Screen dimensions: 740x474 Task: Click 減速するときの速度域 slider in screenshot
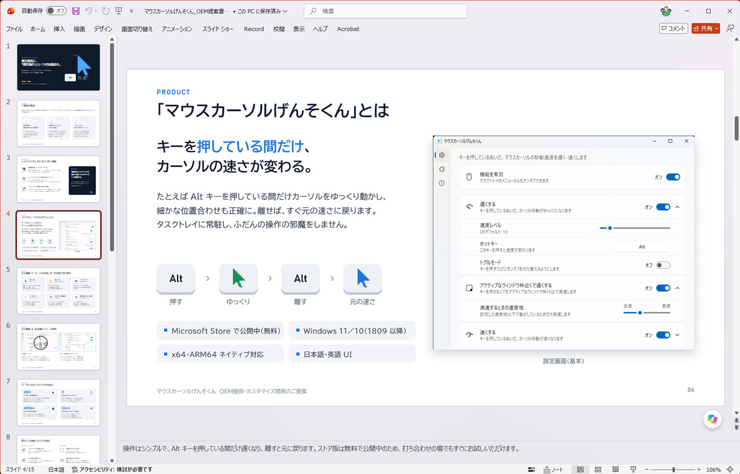(x=647, y=313)
